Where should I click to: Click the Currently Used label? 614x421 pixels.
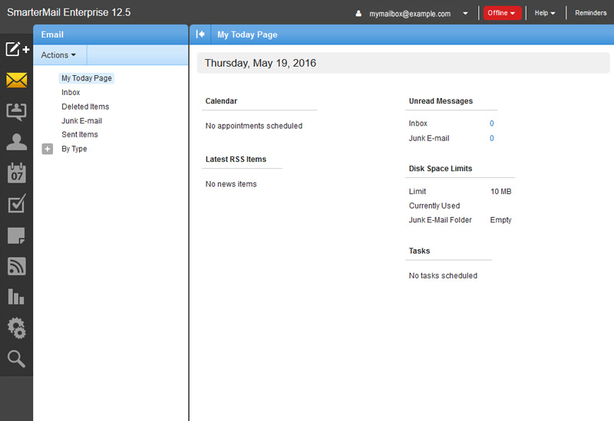tap(434, 206)
